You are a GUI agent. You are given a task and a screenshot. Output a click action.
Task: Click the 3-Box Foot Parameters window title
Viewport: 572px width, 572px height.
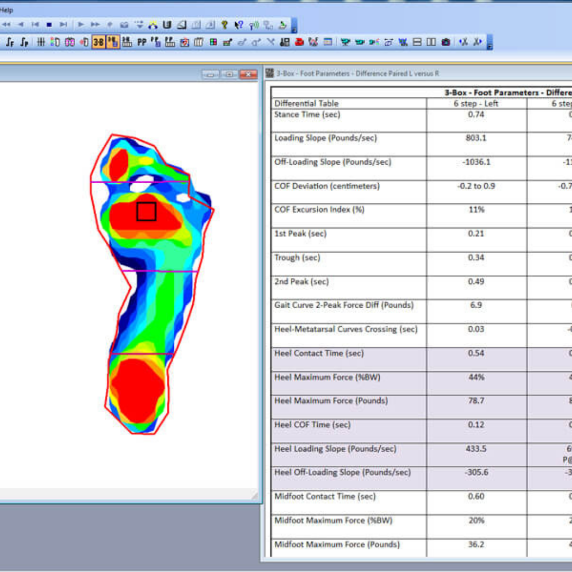pyautogui.click(x=358, y=73)
